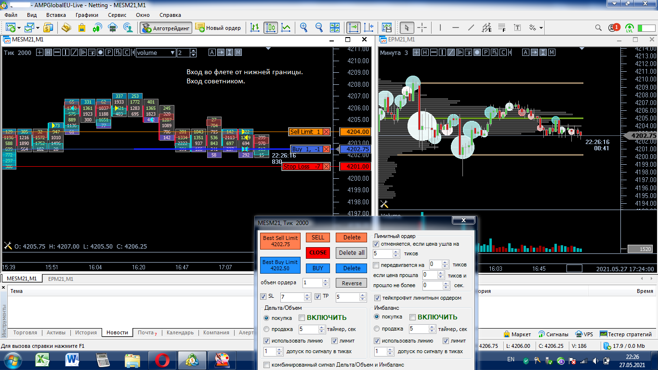Open the Сервис menu
The height and width of the screenshot is (370, 658).
point(117,15)
